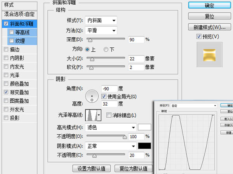
Task: Enable the 内发光 effect checkbox
Action: (x=6, y=66)
